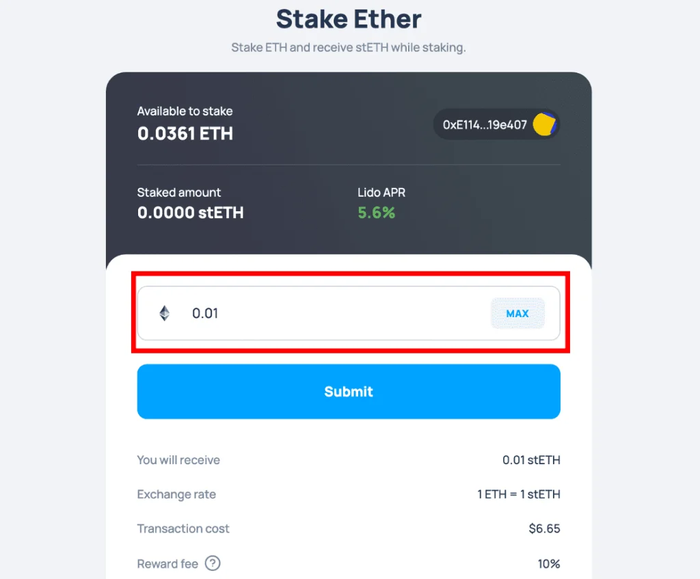The height and width of the screenshot is (579, 700).
Task: Click the 10% reward fee value
Action: pos(549,564)
